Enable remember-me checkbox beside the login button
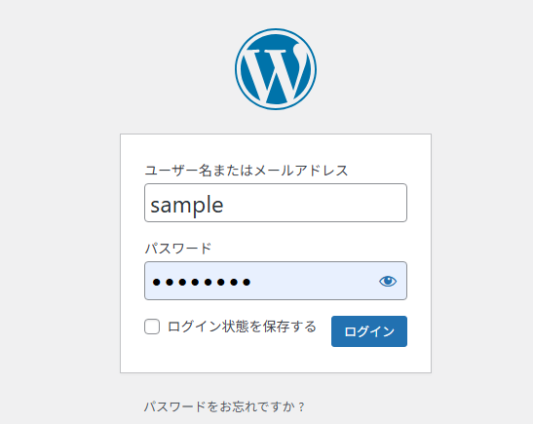 (152, 327)
